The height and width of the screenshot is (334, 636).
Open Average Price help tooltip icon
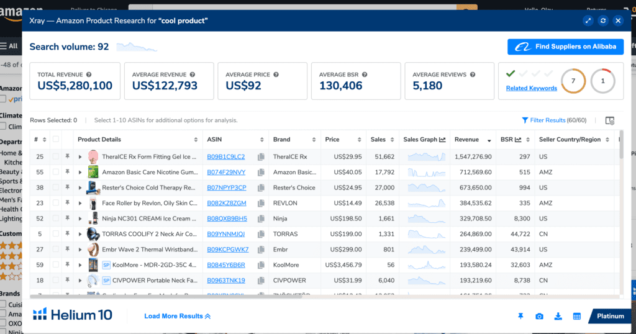point(276,74)
